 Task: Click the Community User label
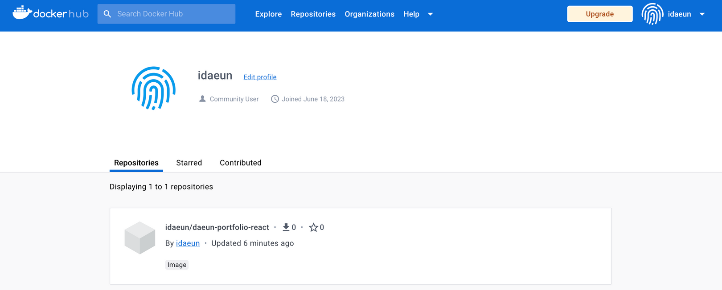point(234,99)
